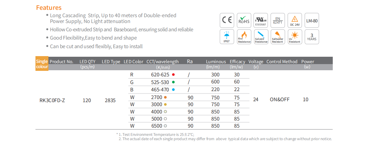This screenshot has height=142, width=367.
Task: Click the Features heading
Action: (x=49, y=8)
